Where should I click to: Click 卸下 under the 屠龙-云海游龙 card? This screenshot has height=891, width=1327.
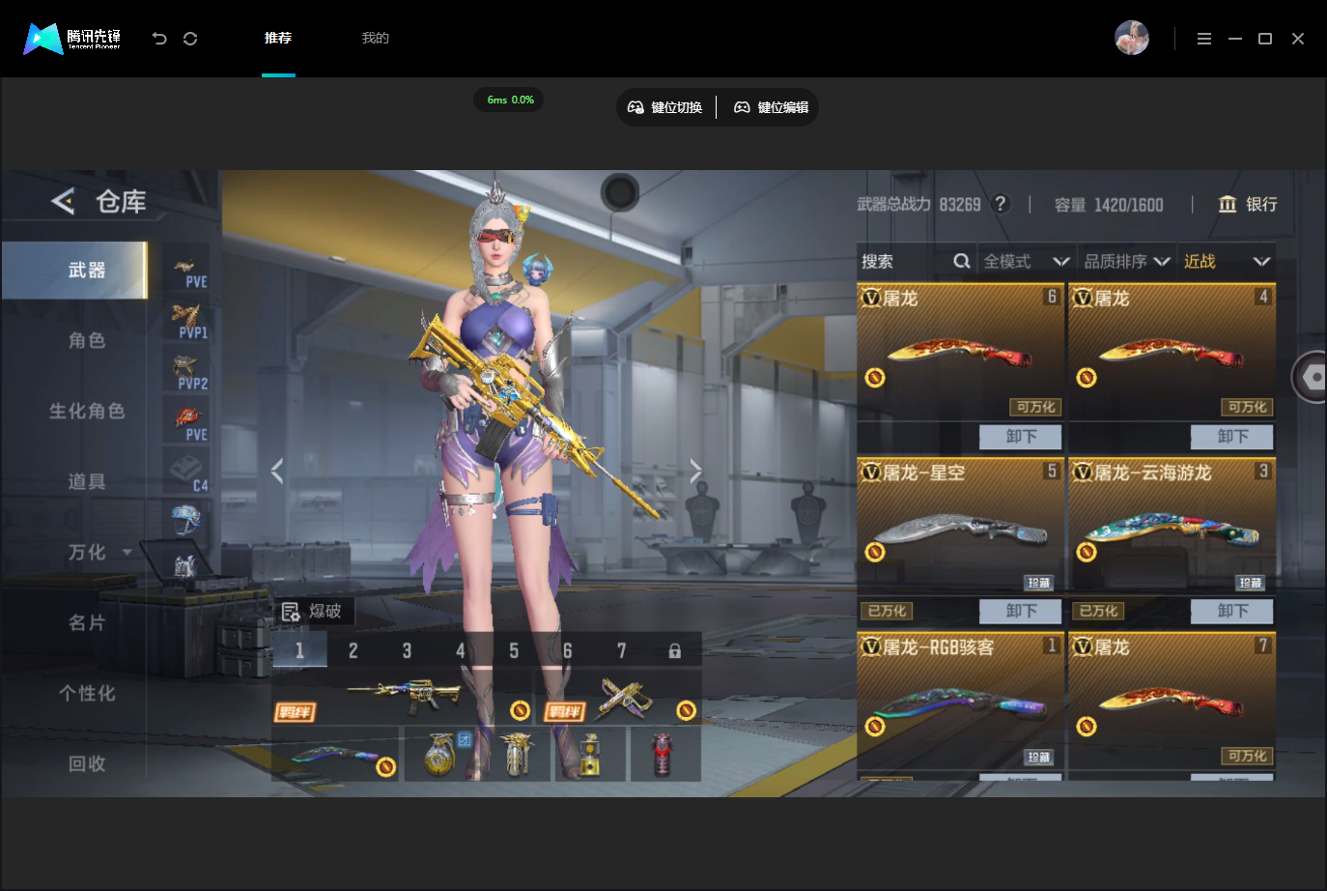coord(1231,611)
